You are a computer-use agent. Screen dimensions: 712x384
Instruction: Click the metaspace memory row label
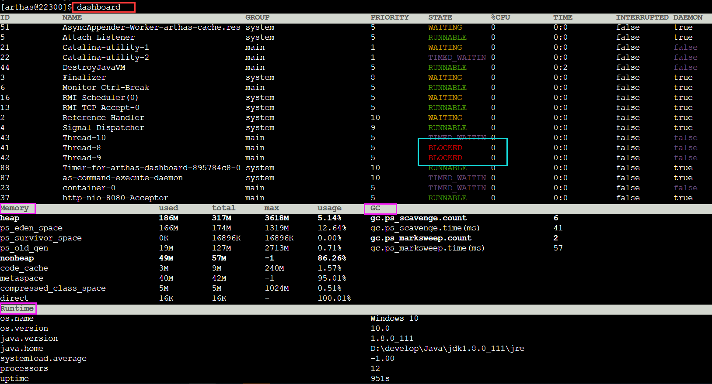[x=22, y=278]
